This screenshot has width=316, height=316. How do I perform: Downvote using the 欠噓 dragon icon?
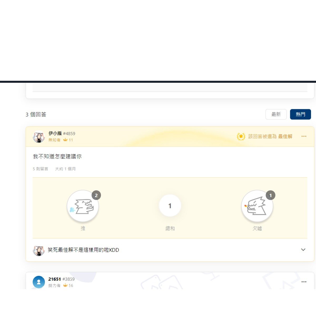(x=257, y=206)
